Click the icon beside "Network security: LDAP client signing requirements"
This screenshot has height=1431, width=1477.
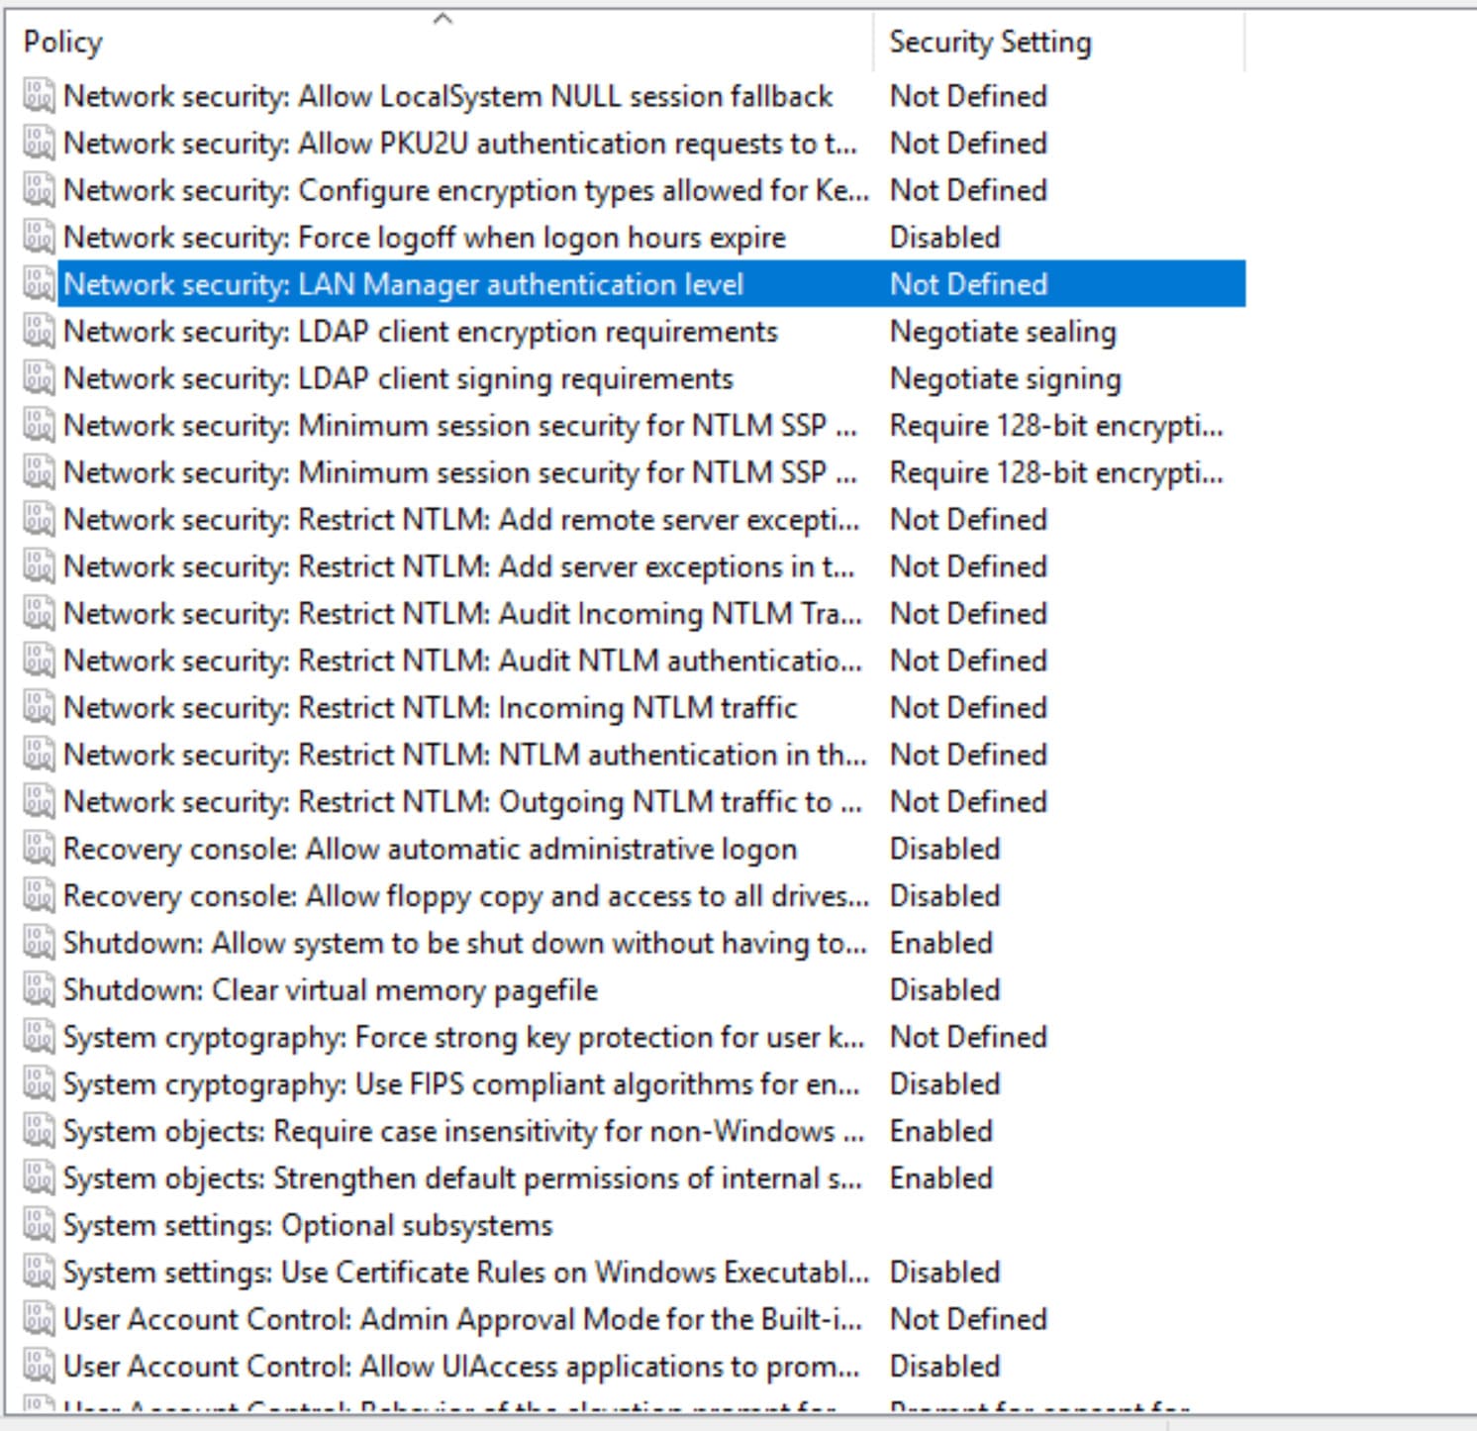pyautogui.click(x=40, y=377)
